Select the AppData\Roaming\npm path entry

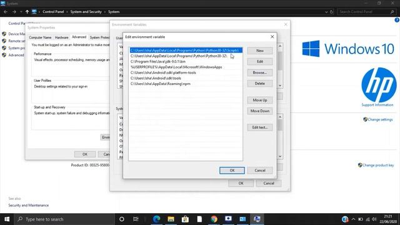(186, 84)
